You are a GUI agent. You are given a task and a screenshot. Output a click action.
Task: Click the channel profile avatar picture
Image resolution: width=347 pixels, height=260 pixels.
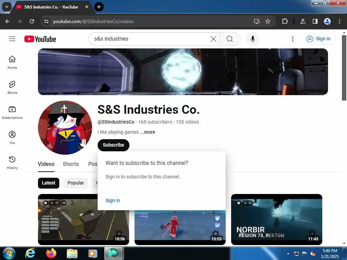pos(65,128)
